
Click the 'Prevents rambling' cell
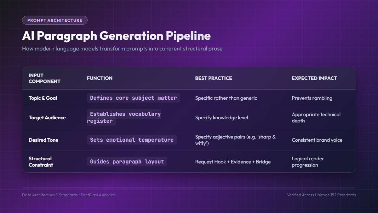312,98
